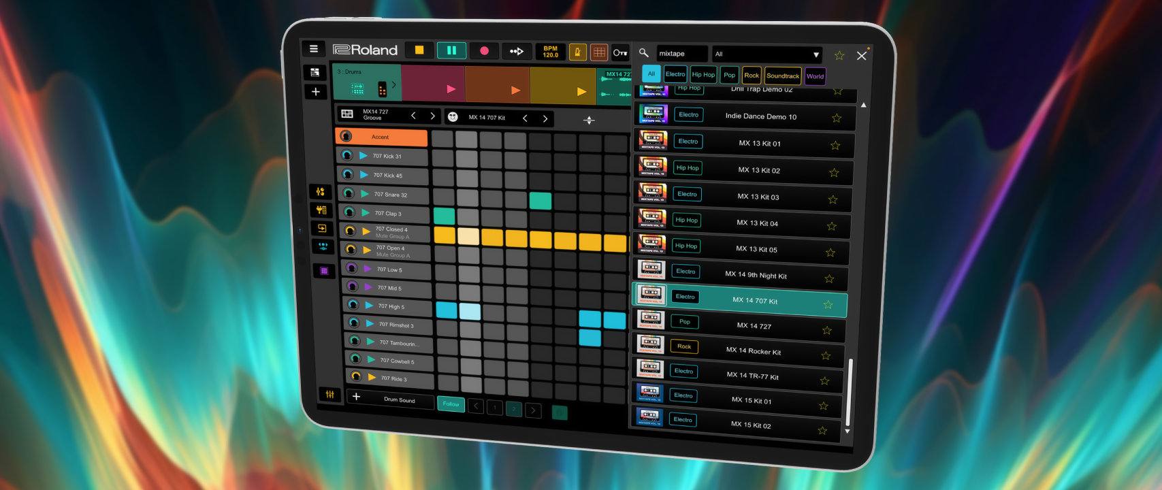Adjust the 707 Mid 5 level knob
The image size is (1162, 490).
352,287
